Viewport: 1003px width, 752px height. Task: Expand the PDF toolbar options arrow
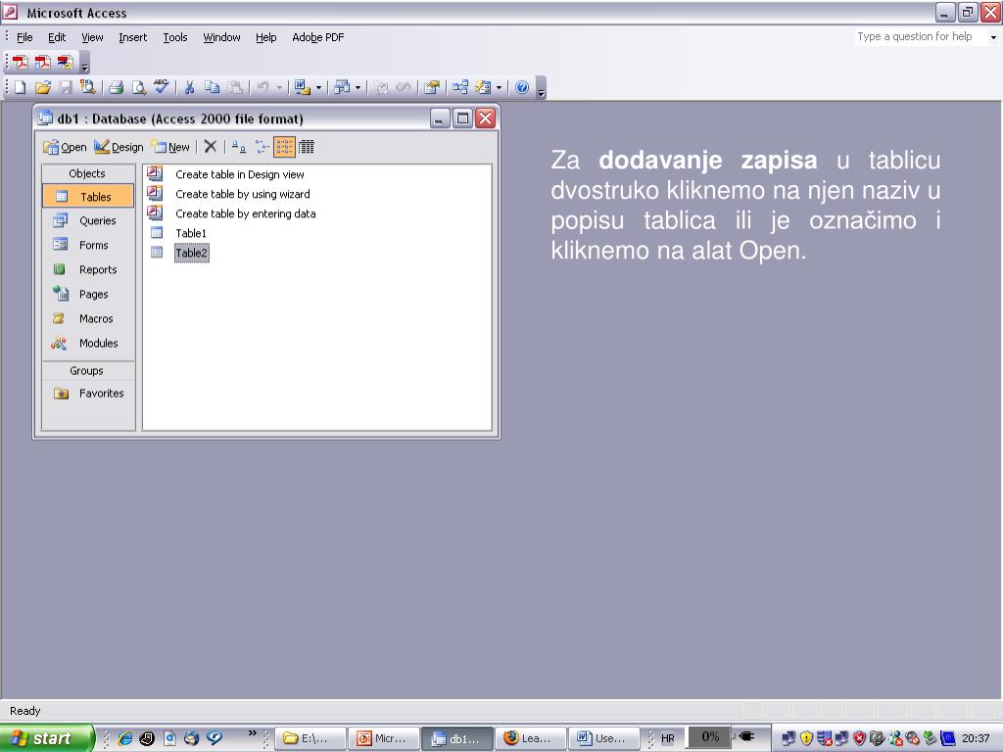tap(84, 64)
